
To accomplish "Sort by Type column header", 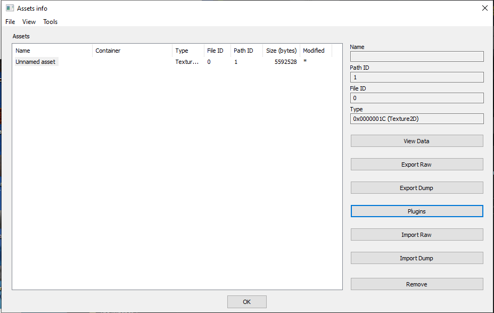I will click(188, 51).
